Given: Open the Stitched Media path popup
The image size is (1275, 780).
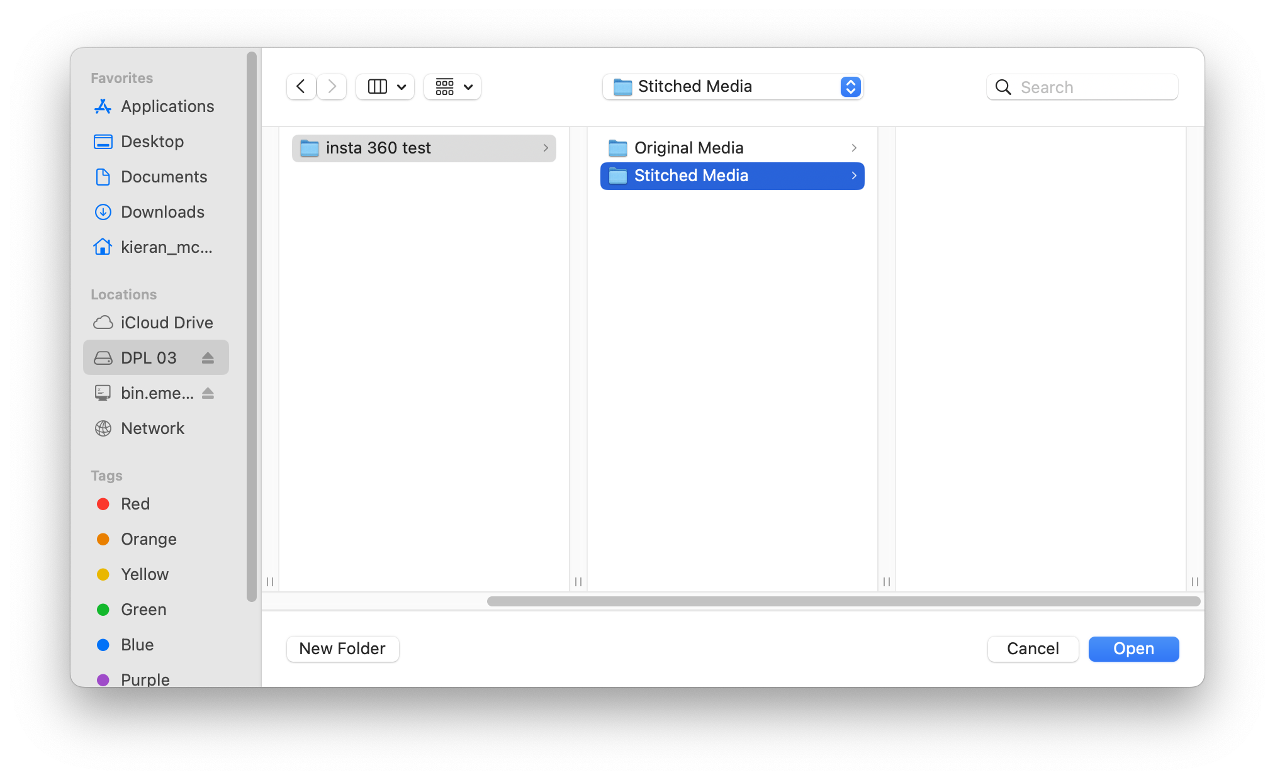Looking at the screenshot, I should tap(733, 87).
